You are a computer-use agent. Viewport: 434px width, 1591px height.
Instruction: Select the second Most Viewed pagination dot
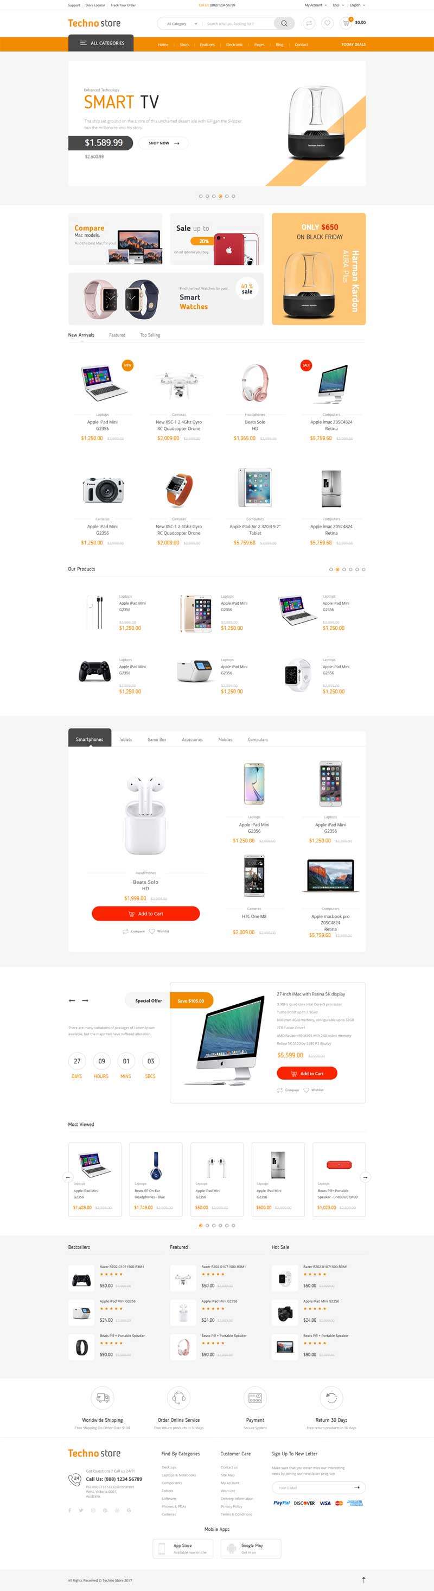pos(207,1225)
